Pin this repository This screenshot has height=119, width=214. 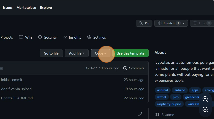[x=144, y=23]
